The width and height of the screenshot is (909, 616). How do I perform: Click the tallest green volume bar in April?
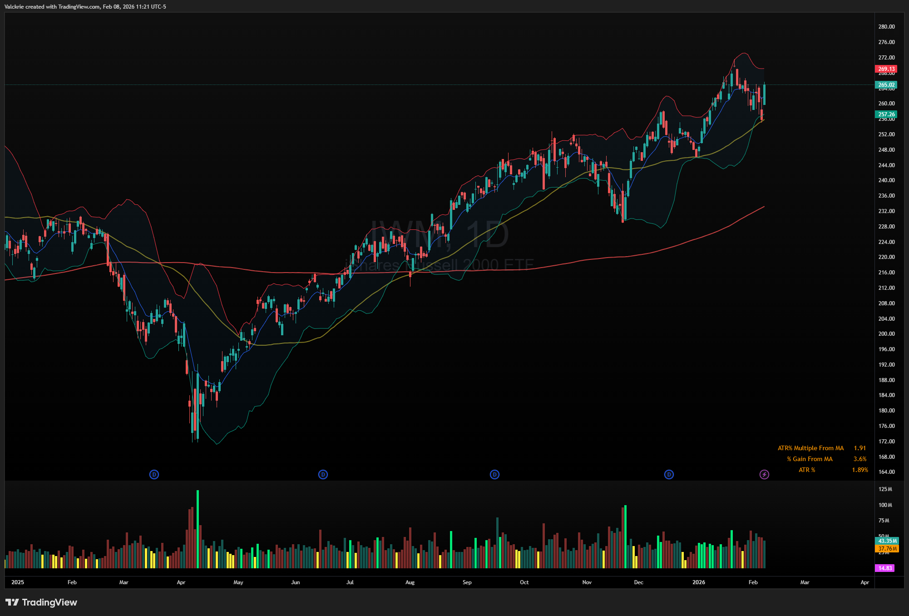pyautogui.click(x=198, y=529)
